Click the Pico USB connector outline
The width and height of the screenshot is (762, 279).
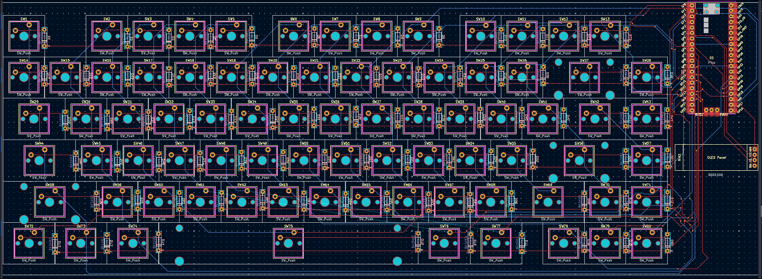[x=711, y=9]
